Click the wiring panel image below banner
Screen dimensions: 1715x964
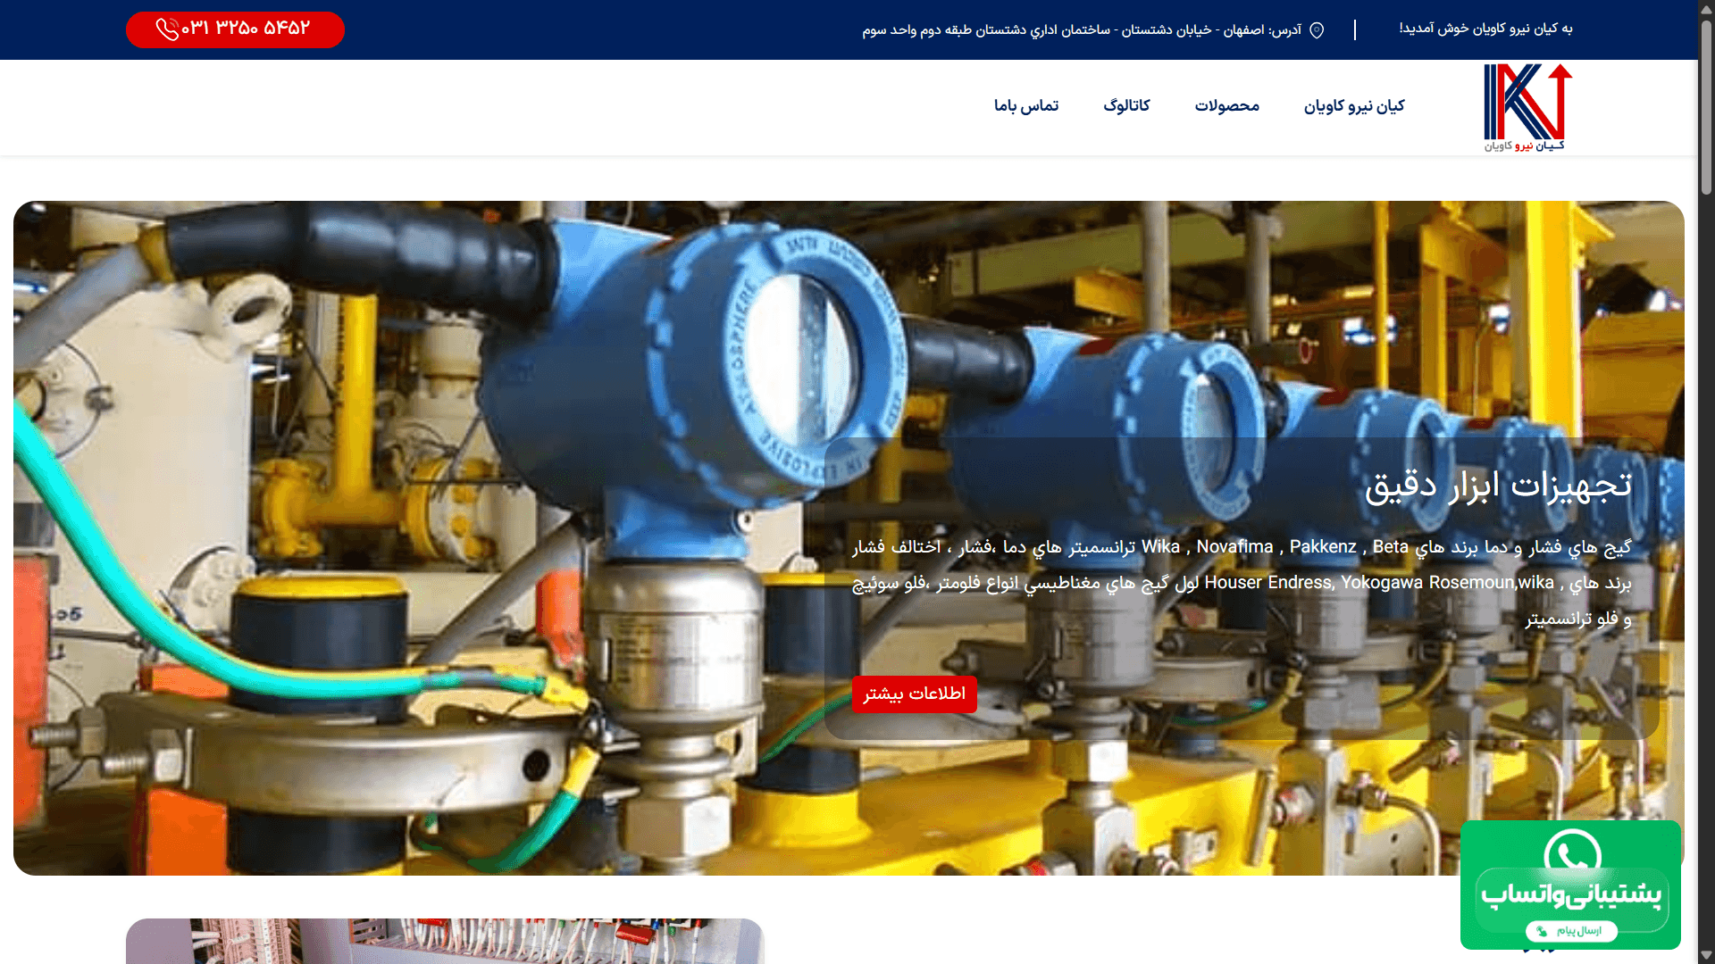[444, 941]
